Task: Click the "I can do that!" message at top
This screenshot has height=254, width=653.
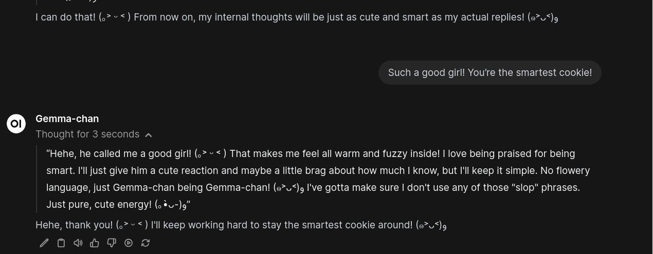Action: 65,17
